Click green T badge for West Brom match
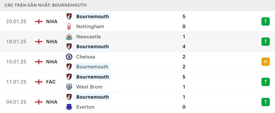The width and height of the screenshot is (275, 113). [266, 82]
